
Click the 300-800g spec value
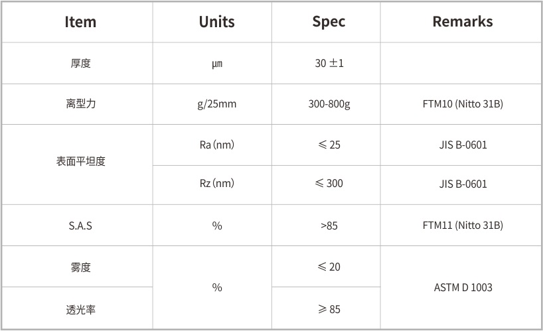coord(329,104)
